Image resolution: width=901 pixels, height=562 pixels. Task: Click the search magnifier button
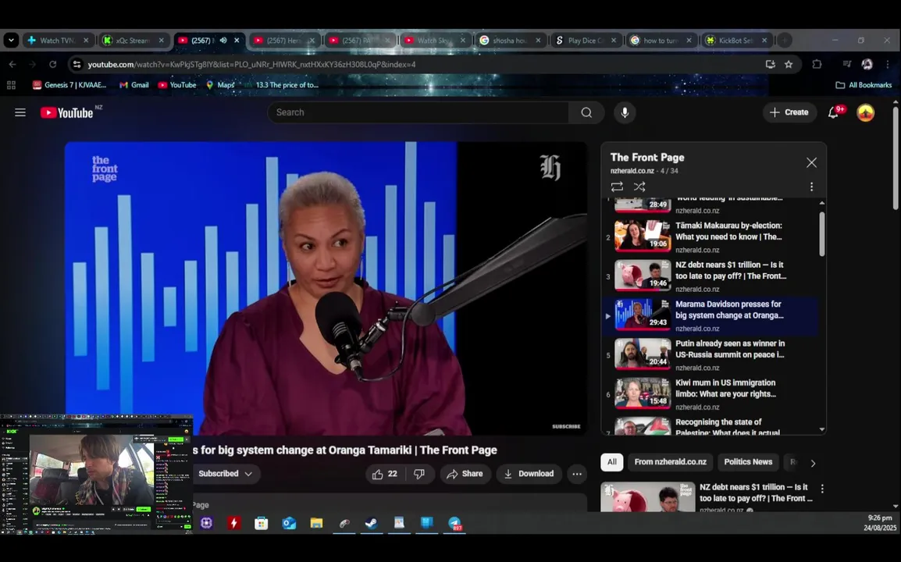586,112
